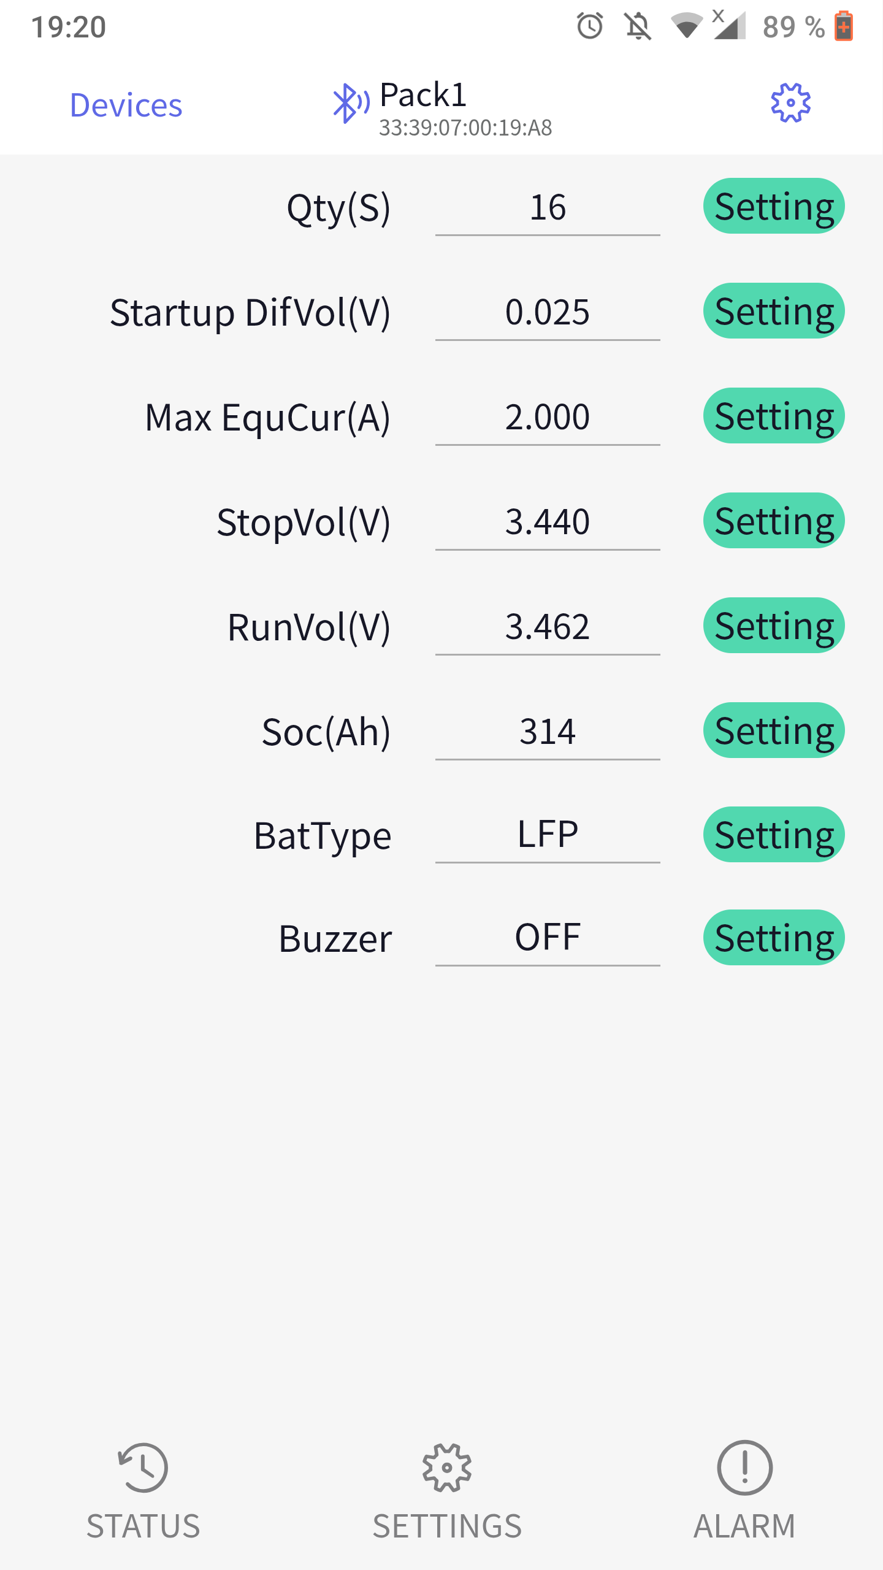This screenshot has width=883, height=1570.
Task: Open the gear settings icon in header
Action: [x=790, y=103]
